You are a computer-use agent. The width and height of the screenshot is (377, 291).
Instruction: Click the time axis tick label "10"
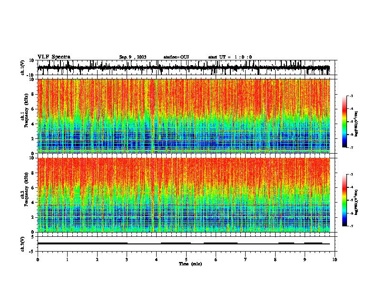(x=335, y=260)
